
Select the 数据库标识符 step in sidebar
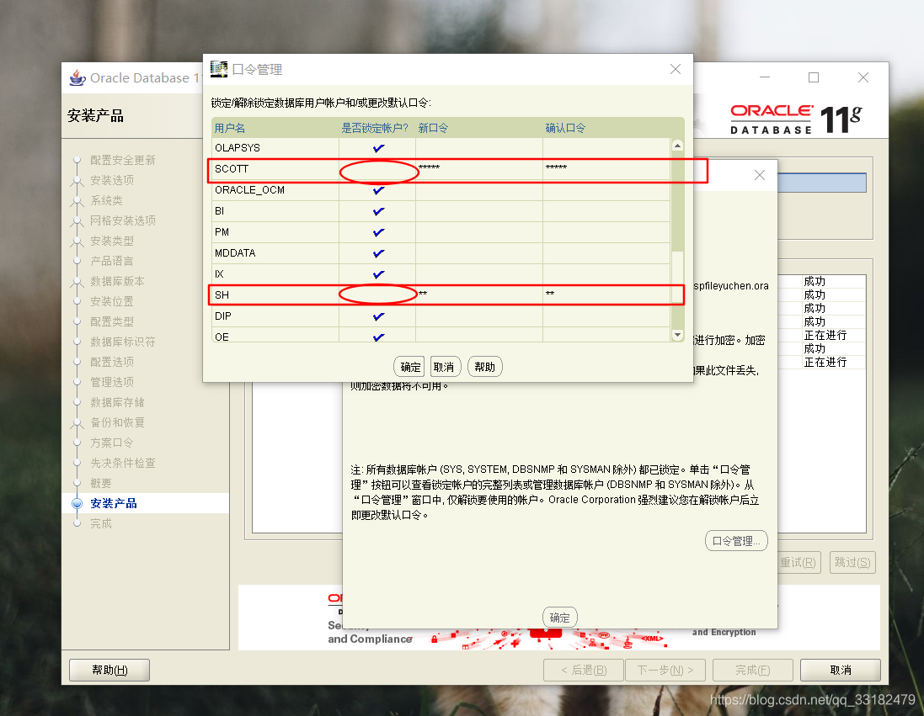pos(123,342)
